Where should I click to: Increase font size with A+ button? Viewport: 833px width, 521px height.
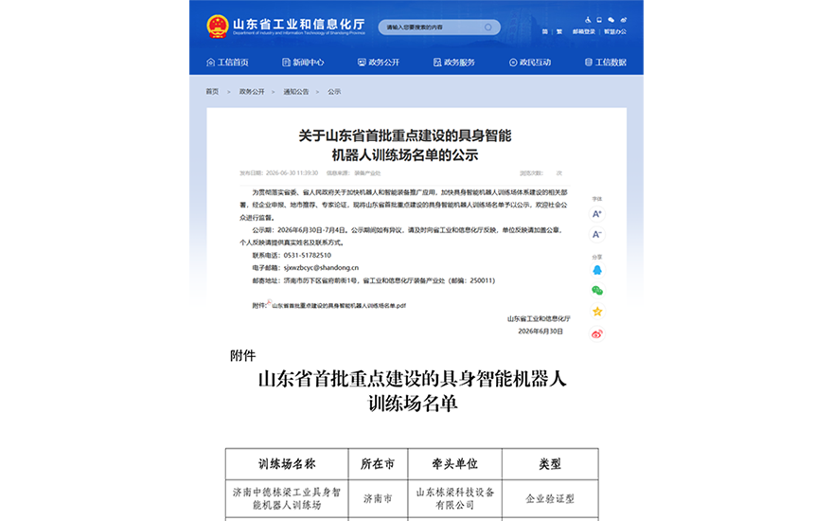[x=597, y=214]
